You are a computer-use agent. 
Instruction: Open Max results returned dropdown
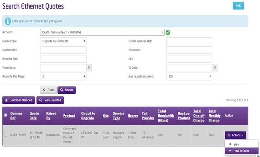coord(189,76)
